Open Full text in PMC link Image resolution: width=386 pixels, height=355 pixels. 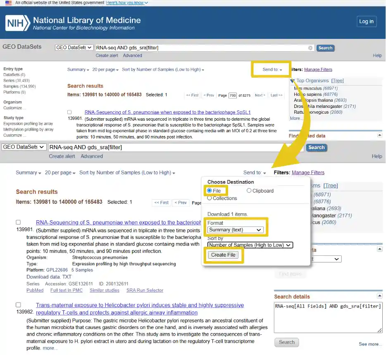67,290
